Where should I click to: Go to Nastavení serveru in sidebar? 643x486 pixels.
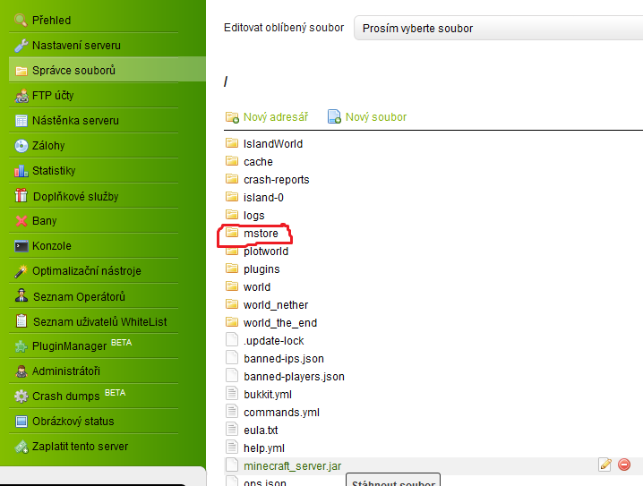(x=76, y=45)
